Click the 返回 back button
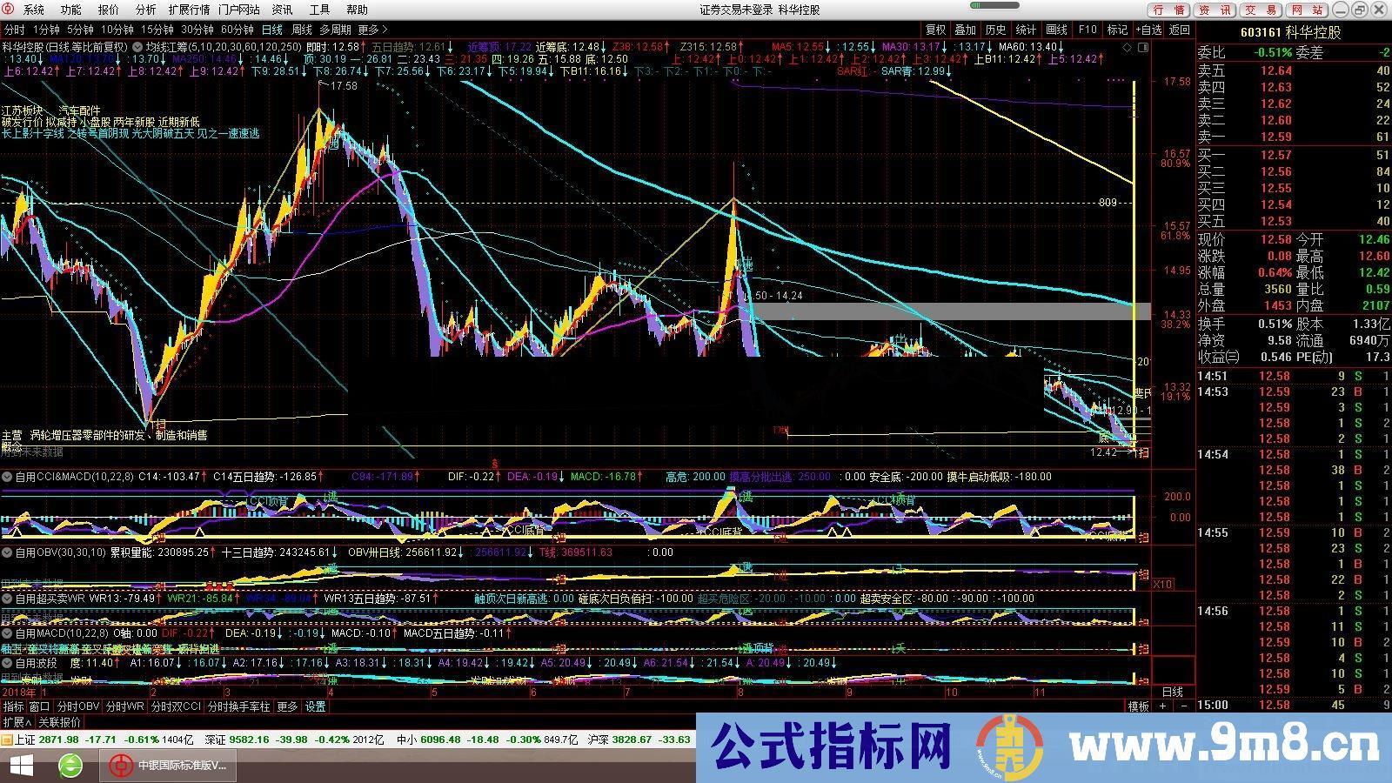The width and height of the screenshot is (1392, 783). pos(1180,30)
